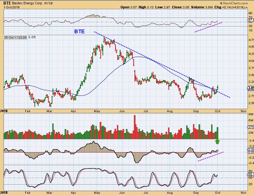This screenshot has height=195, width=254.
Task: Click the Nov label under price panel
Action: [x=244, y=111]
